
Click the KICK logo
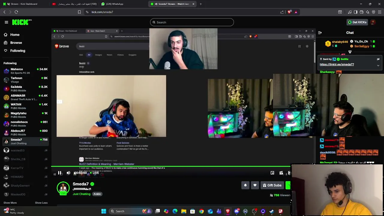click(22, 22)
